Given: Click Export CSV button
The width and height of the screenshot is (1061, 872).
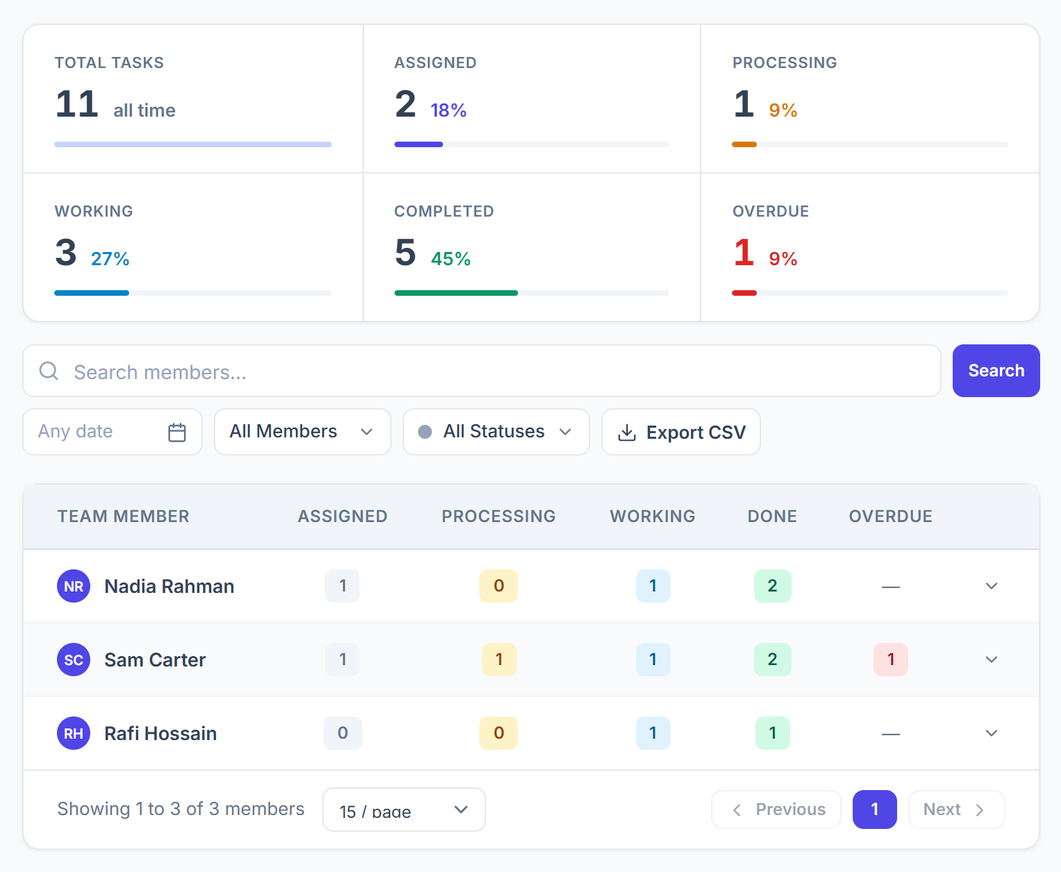Looking at the screenshot, I should (681, 432).
